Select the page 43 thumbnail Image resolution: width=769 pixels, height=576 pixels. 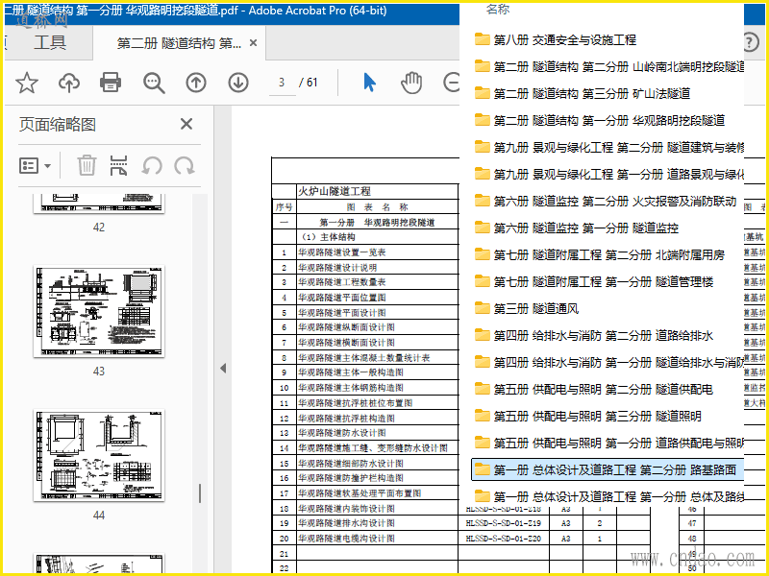pyautogui.click(x=98, y=312)
